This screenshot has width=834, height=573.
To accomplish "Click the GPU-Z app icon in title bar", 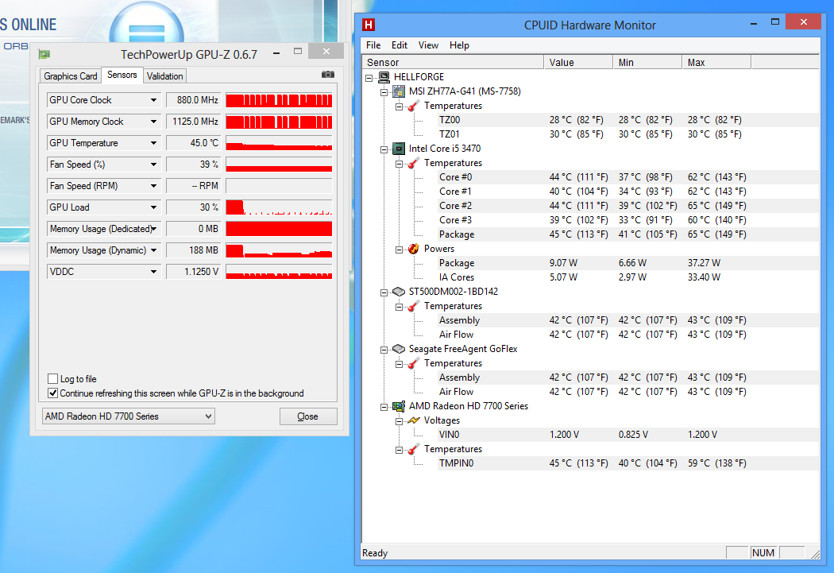I will 44,54.
